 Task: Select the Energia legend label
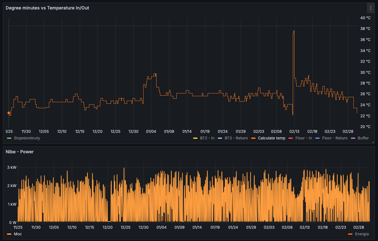pyautogui.click(x=362, y=234)
